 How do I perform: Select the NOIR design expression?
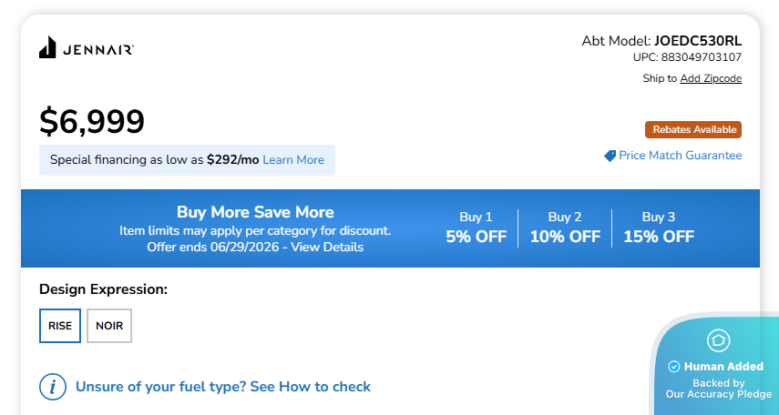109,326
